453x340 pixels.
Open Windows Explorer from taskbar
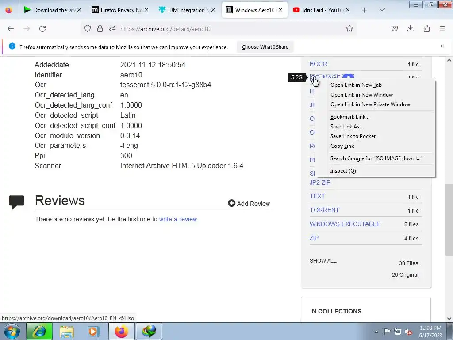pyautogui.click(x=67, y=331)
